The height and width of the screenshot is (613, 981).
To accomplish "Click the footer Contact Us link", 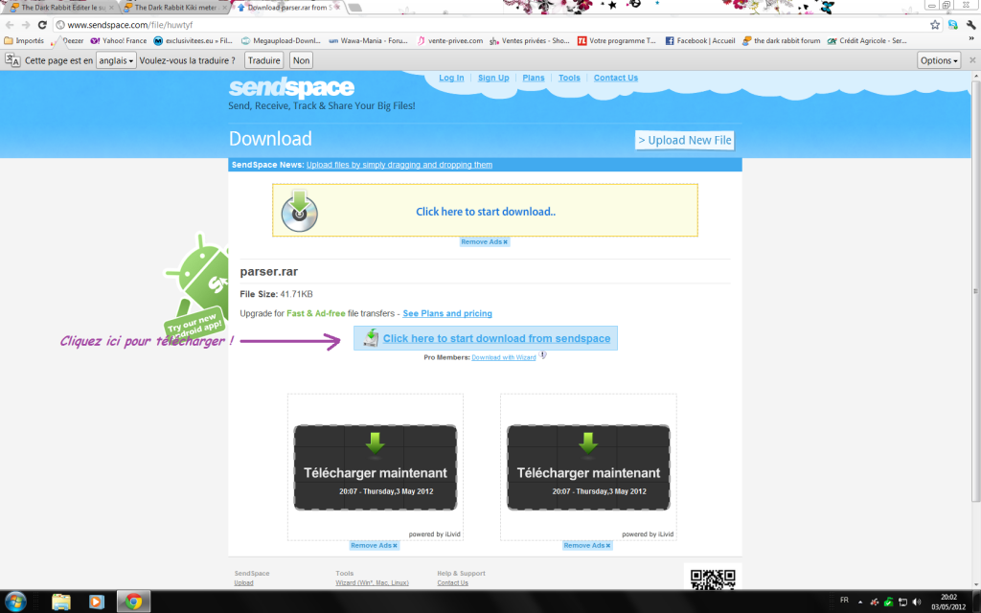I will [452, 583].
